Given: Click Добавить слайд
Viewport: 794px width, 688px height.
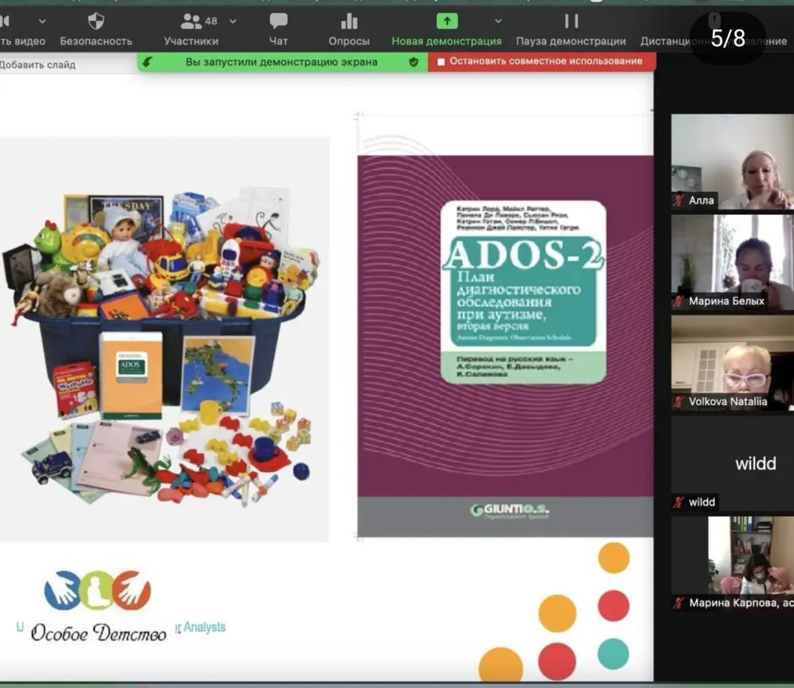Looking at the screenshot, I should (x=38, y=65).
